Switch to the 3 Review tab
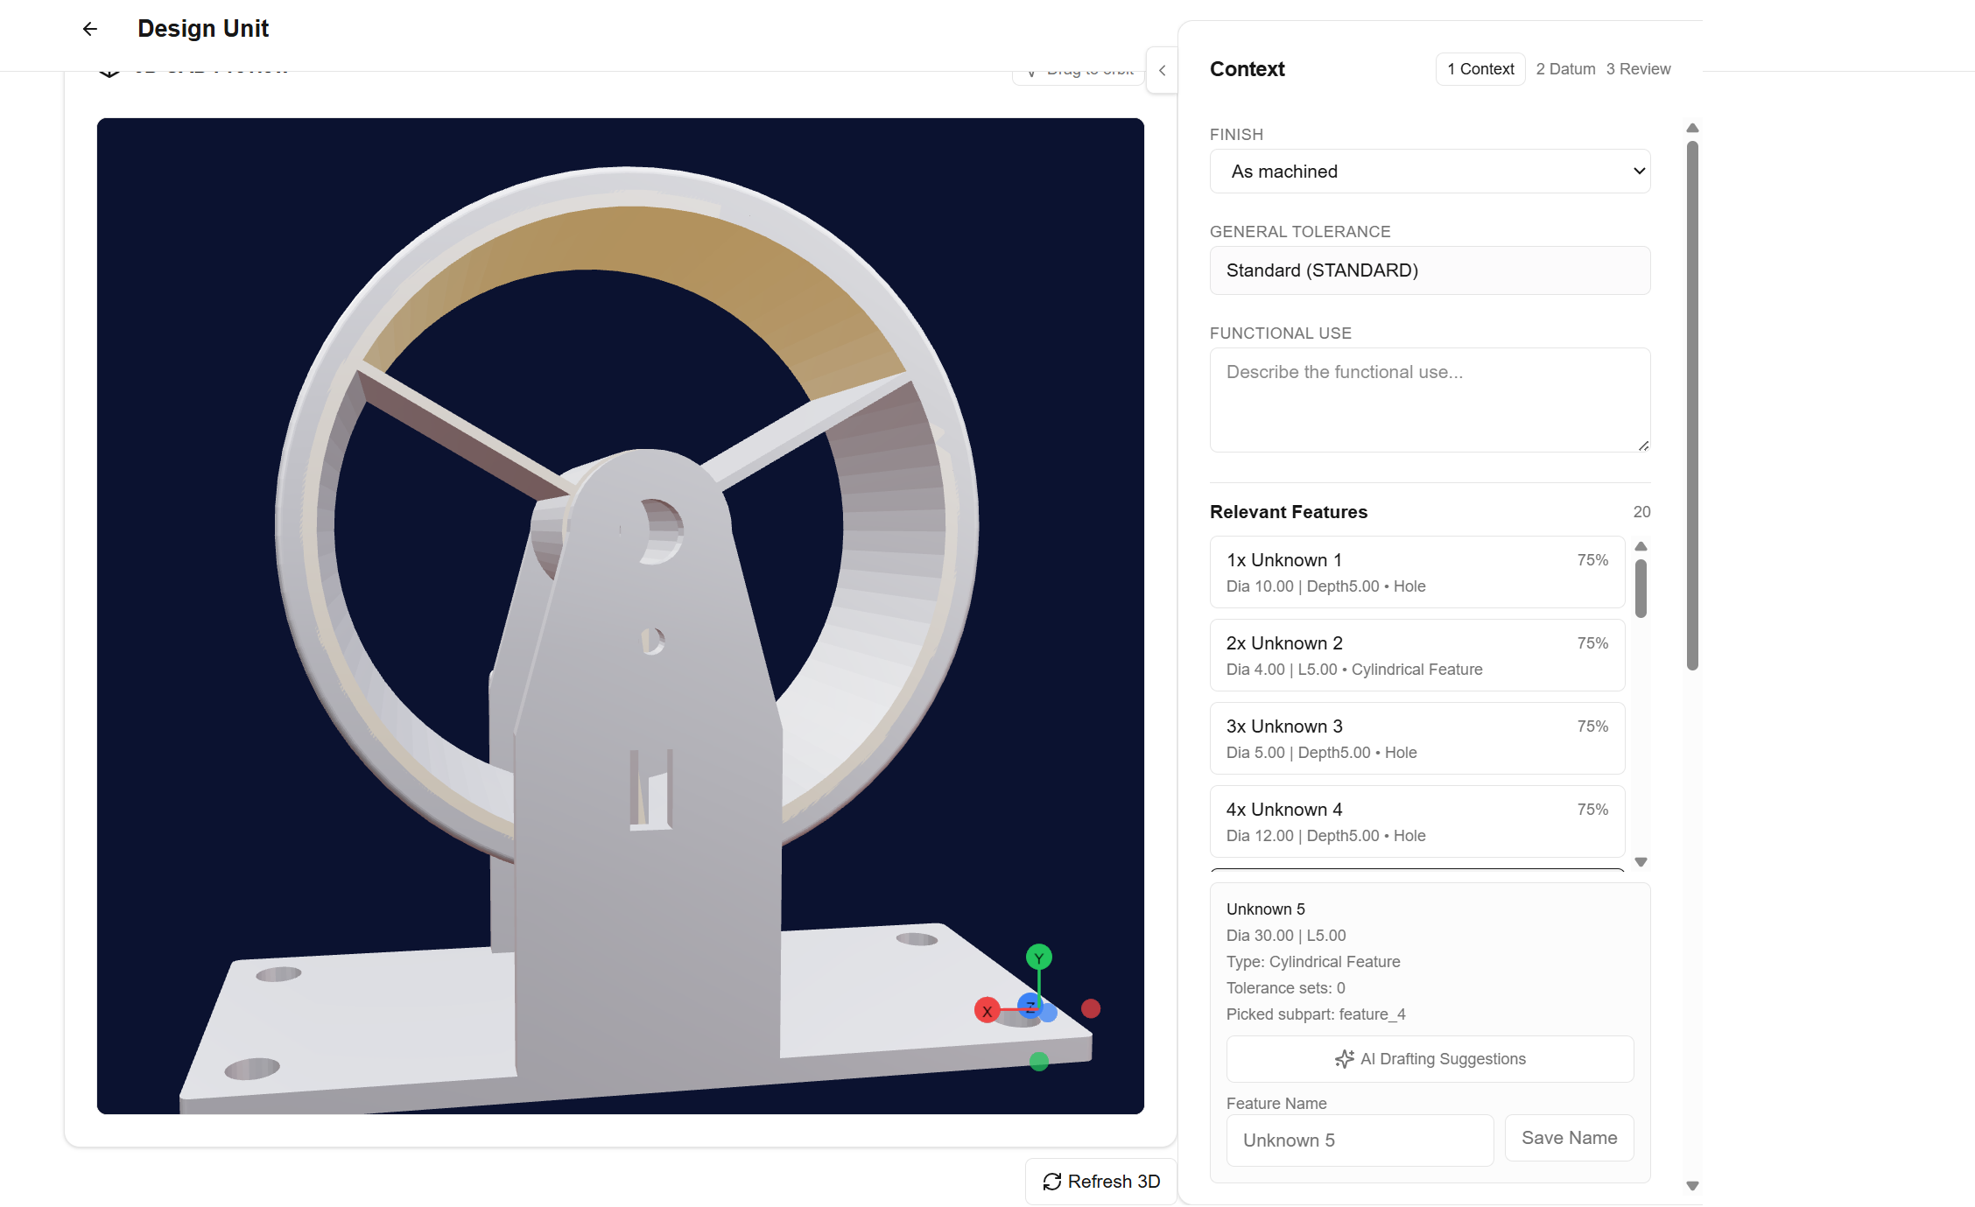The width and height of the screenshot is (1975, 1207). point(1638,69)
